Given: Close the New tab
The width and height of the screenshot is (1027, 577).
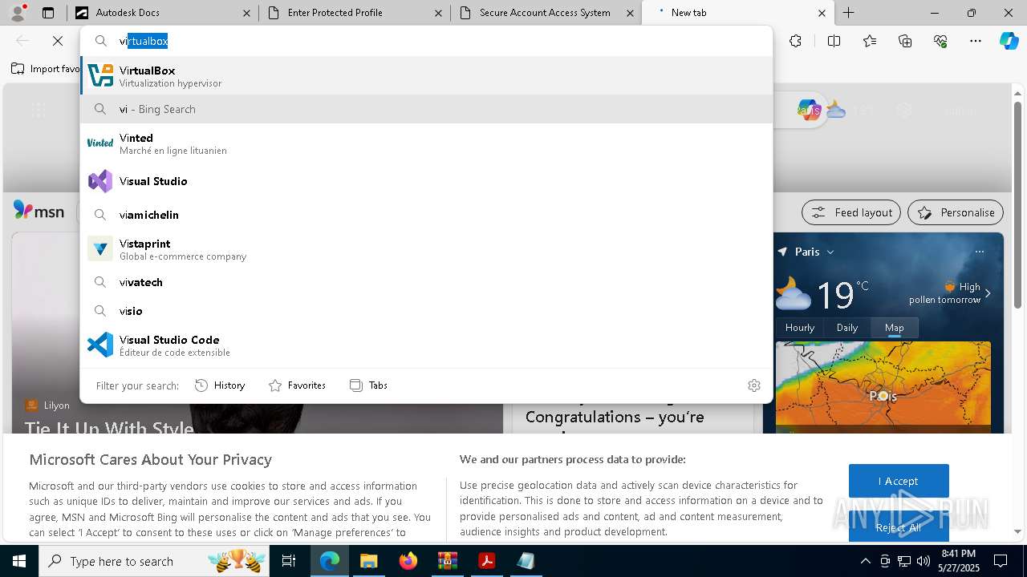Looking at the screenshot, I should pyautogui.click(x=822, y=13).
